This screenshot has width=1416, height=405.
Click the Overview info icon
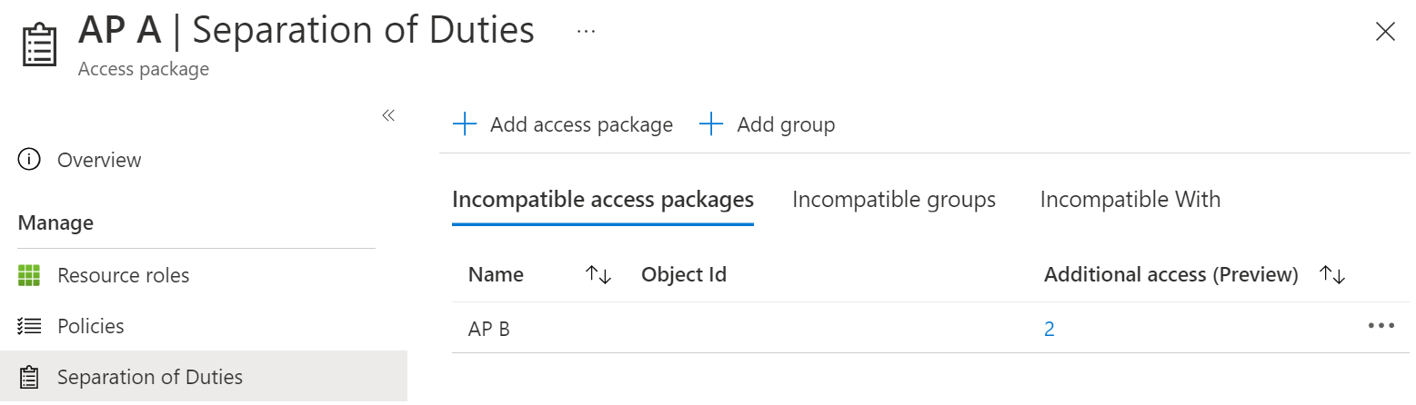[29, 160]
